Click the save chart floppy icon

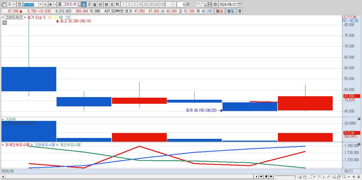tap(209, 4)
